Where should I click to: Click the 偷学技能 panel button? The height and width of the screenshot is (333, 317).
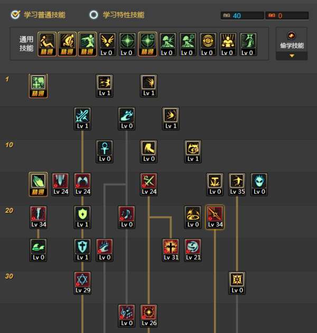click(292, 40)
